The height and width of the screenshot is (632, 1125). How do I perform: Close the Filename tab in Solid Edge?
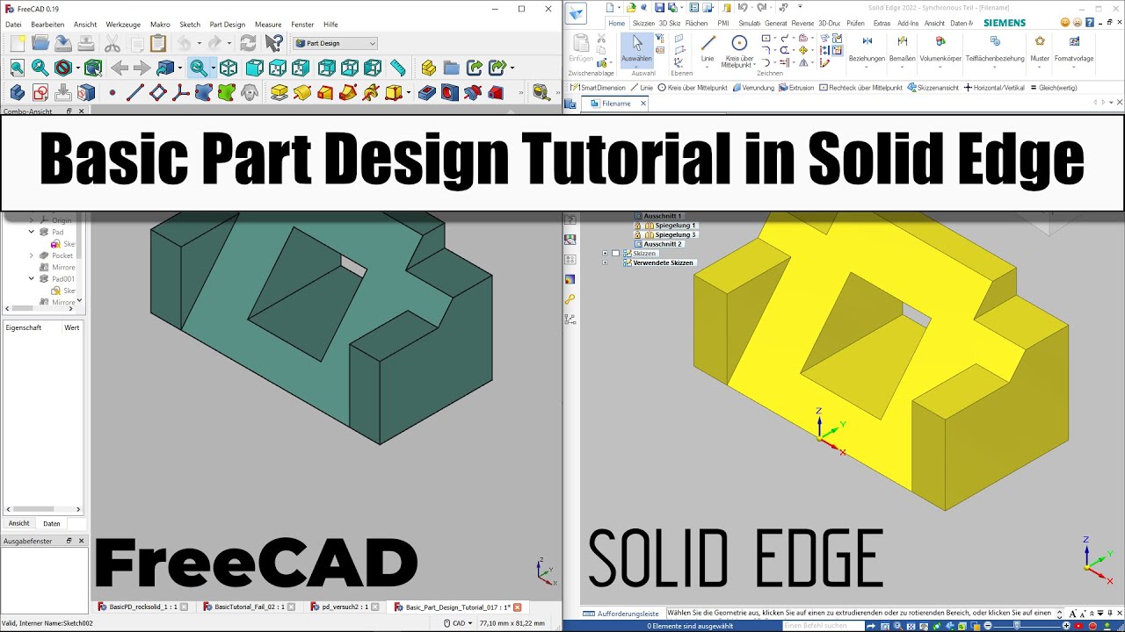tap(642, 104)
